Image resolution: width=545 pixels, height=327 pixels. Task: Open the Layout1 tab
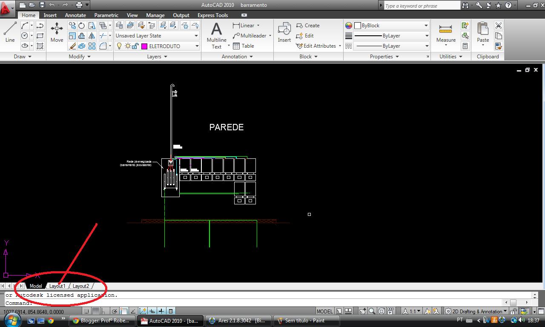[57, 286]
